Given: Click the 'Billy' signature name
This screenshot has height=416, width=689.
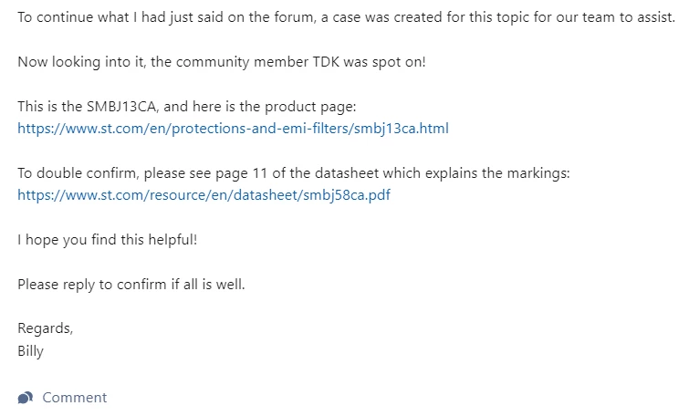Looking at the screenshot, I should click(x=30, y=351).
